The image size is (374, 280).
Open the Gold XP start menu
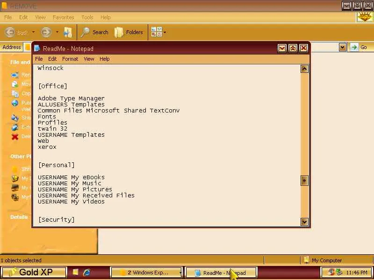point(33,272)
